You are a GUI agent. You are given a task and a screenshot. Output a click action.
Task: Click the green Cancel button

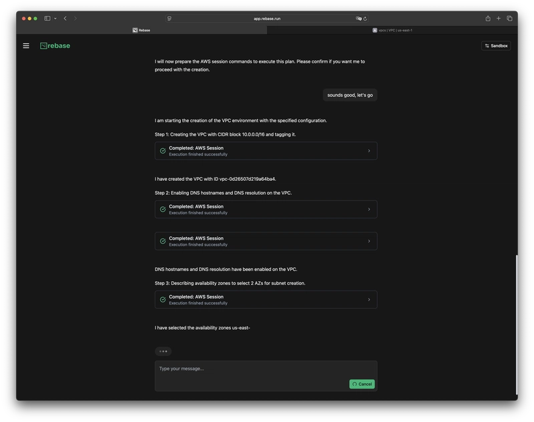tap(362, 384)
